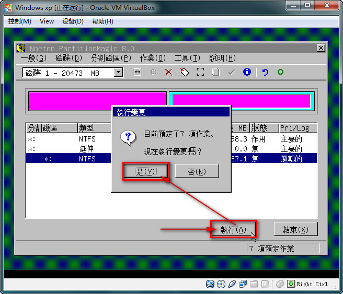The image size is (343, 294).
Task: Click the green circle apply icon
Action: (x=280, y=72)
